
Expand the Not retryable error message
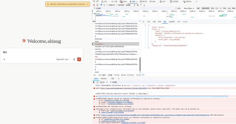96,106
